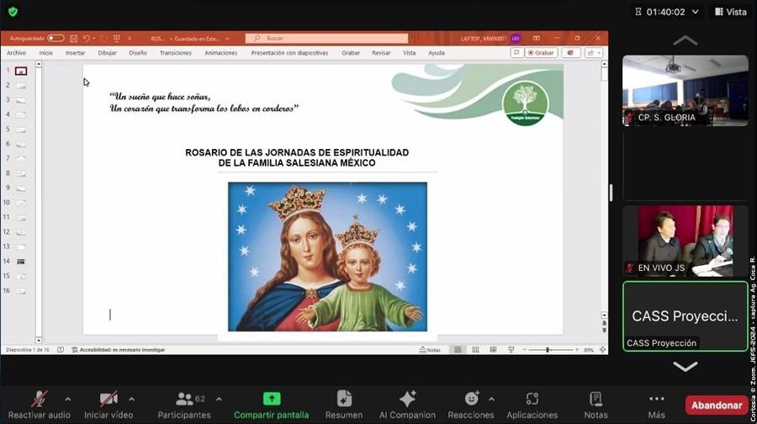Show next participant videos with down chevron
The image size is (757, 424).
tap(685, 367)
